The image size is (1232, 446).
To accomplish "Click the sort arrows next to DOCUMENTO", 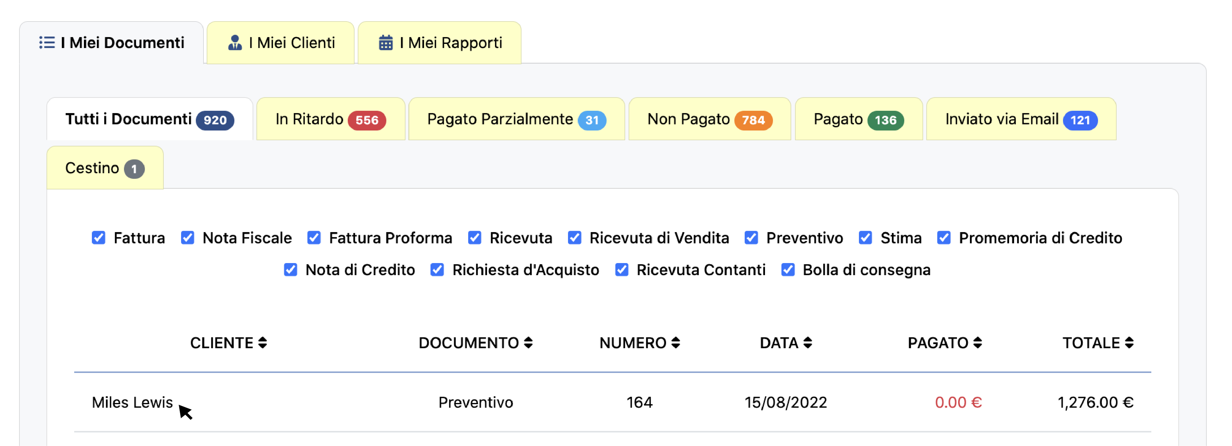I will pyautogui.click(x=528, y=343).
